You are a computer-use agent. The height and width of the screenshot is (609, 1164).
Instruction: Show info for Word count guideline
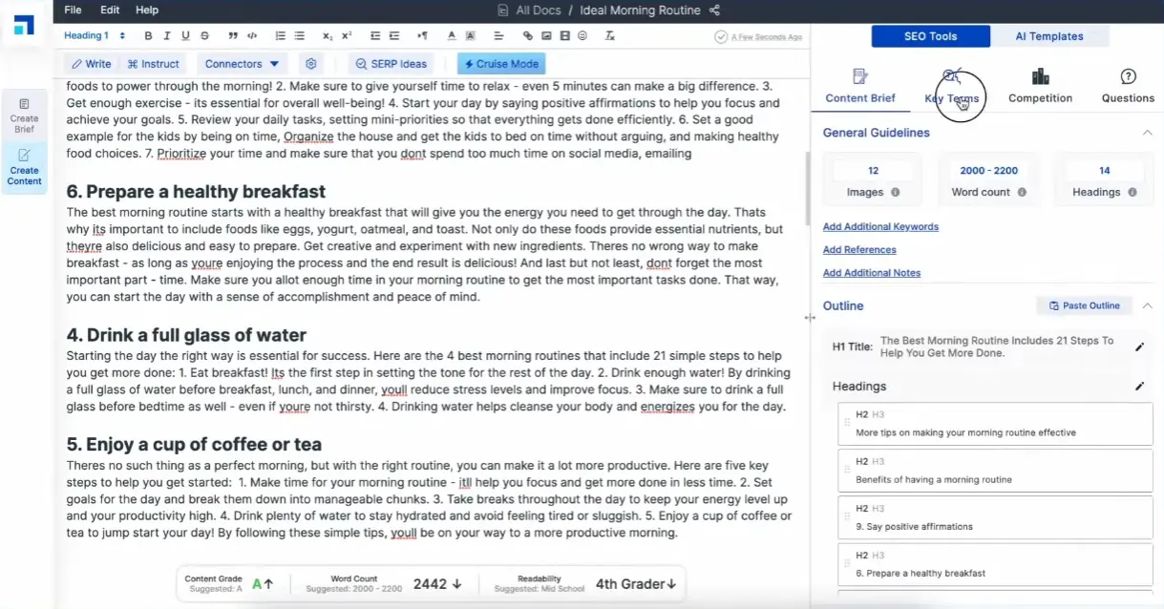pyautogui.click(x=1022, y=192)
